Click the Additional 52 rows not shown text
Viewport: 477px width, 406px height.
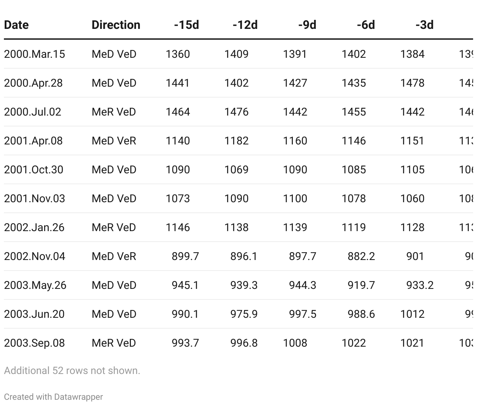72,370
